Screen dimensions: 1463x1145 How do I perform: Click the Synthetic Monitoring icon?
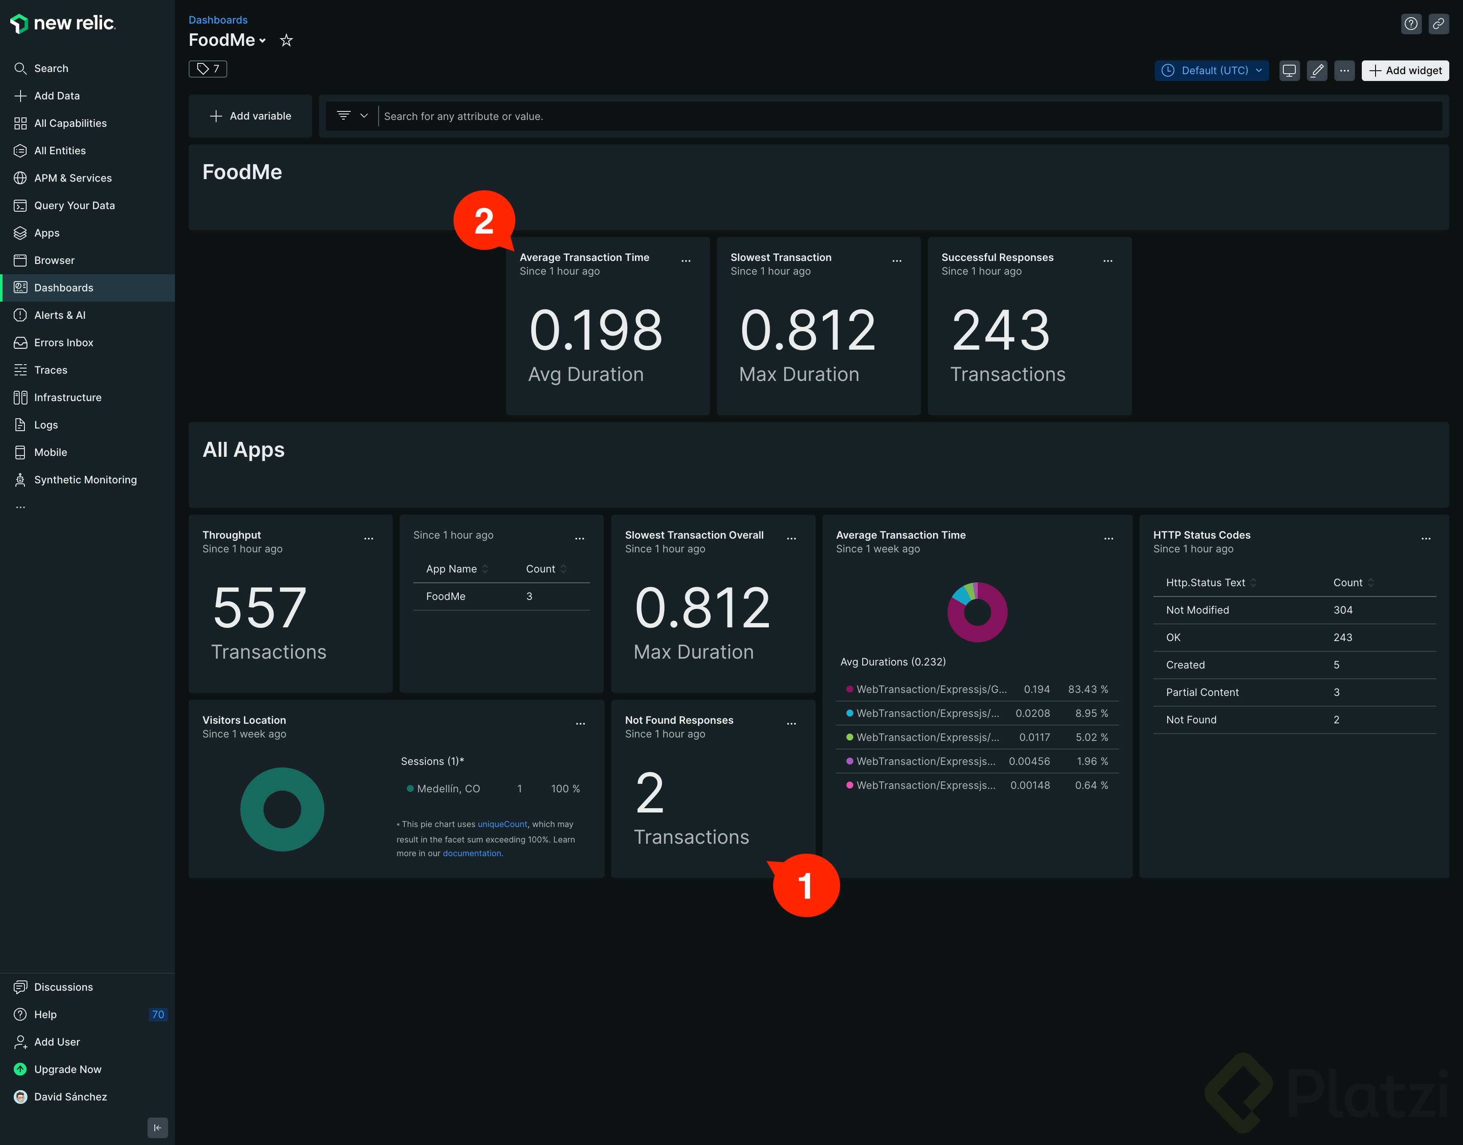(20, 480)
